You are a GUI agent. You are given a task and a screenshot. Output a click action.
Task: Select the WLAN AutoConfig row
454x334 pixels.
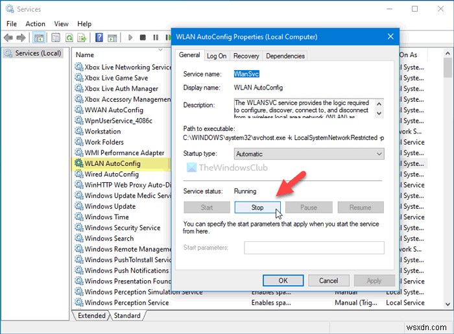[x=121, y=163]
